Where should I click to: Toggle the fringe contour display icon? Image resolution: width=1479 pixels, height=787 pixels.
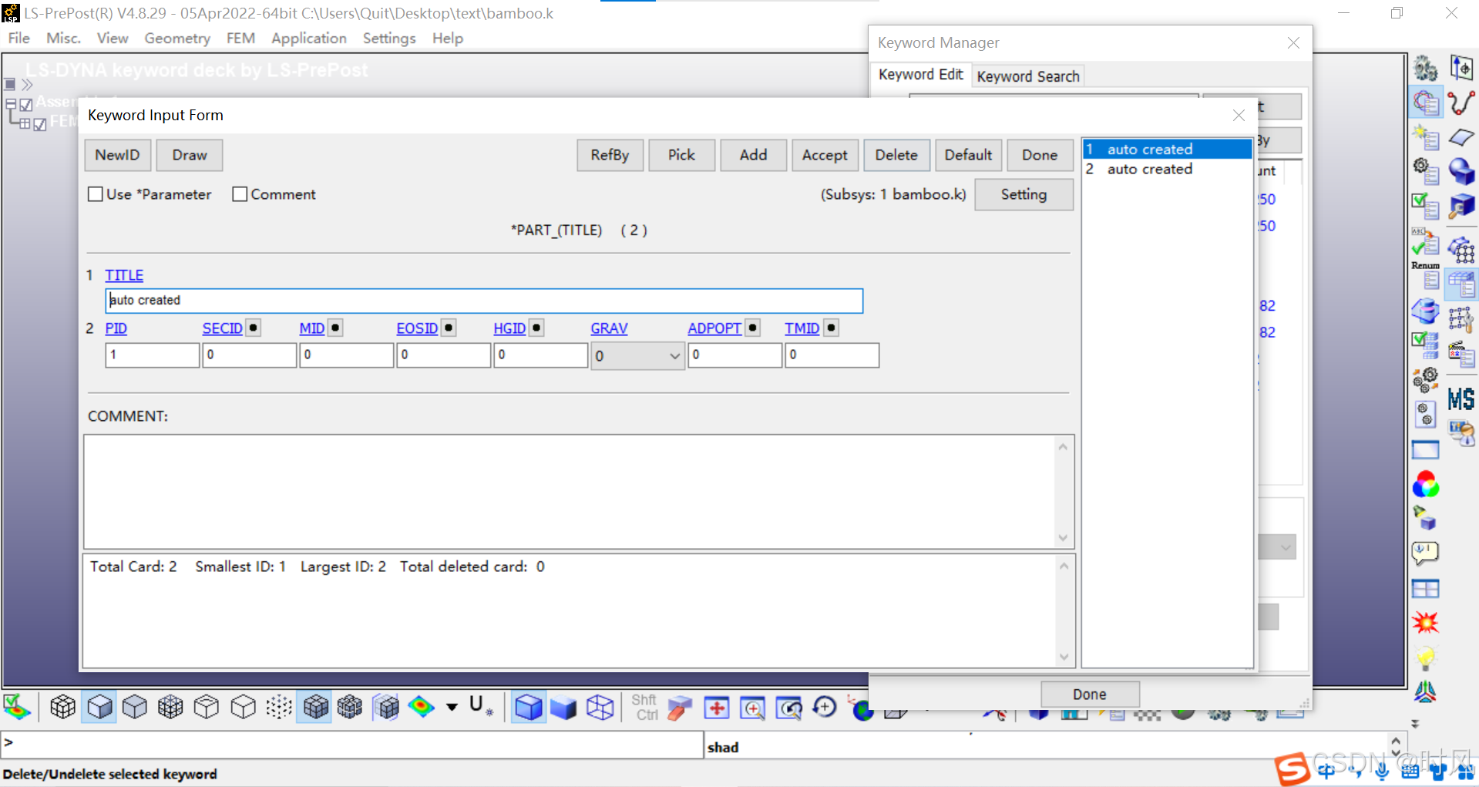16,707
